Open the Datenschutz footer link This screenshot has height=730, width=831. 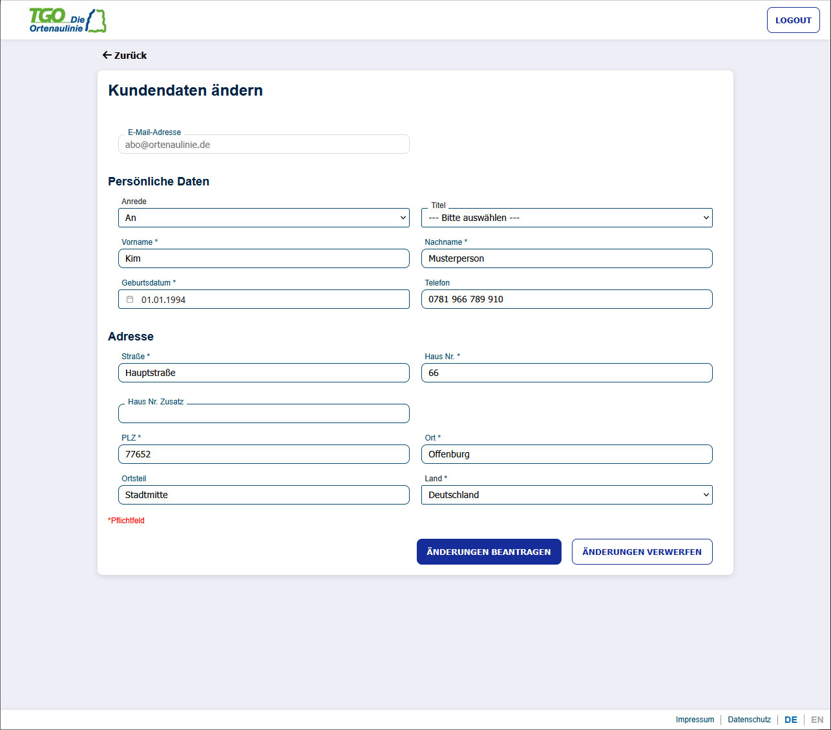749,720
